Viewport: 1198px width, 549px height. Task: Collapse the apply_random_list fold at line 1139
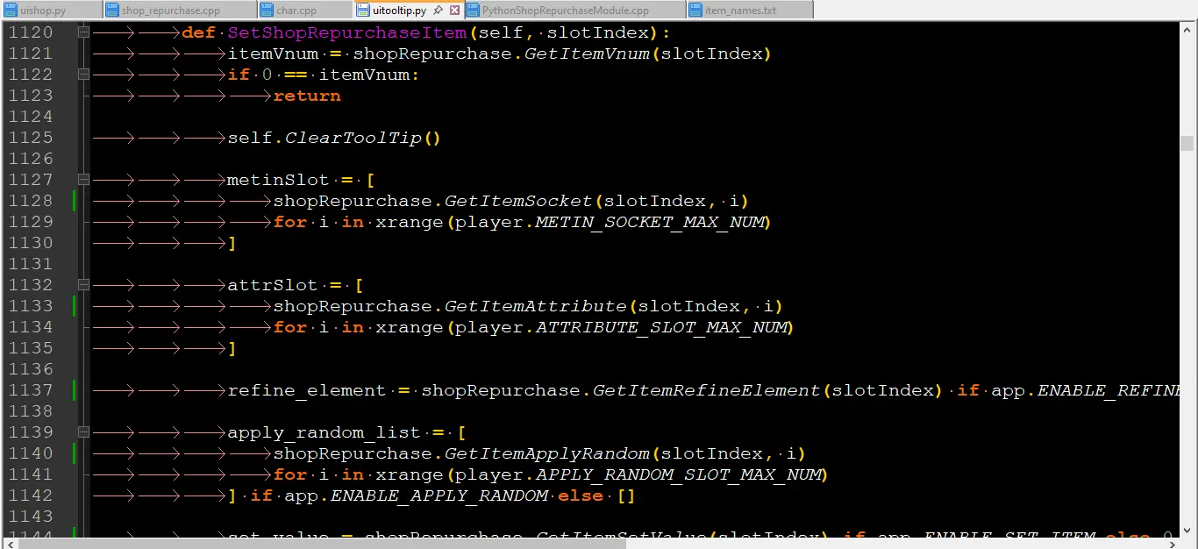coord(83,432)
